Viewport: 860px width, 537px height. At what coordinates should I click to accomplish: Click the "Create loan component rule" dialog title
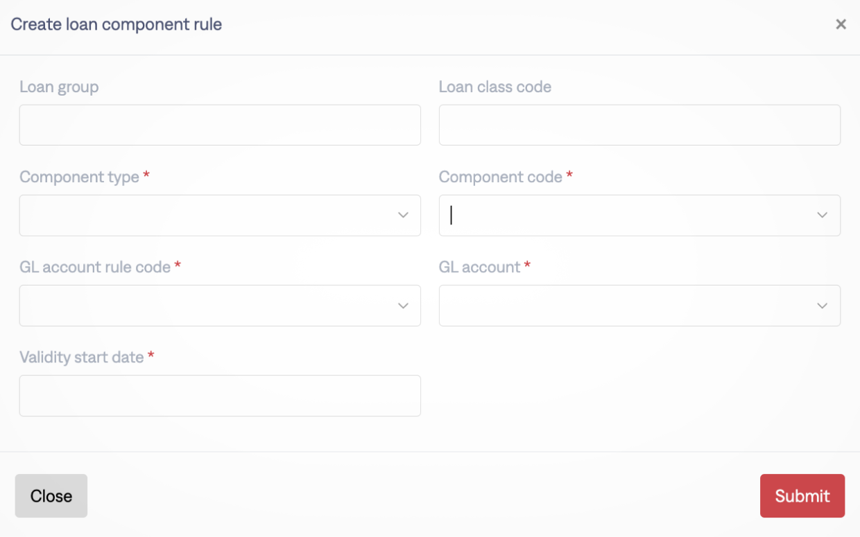(x=117, y=25)
